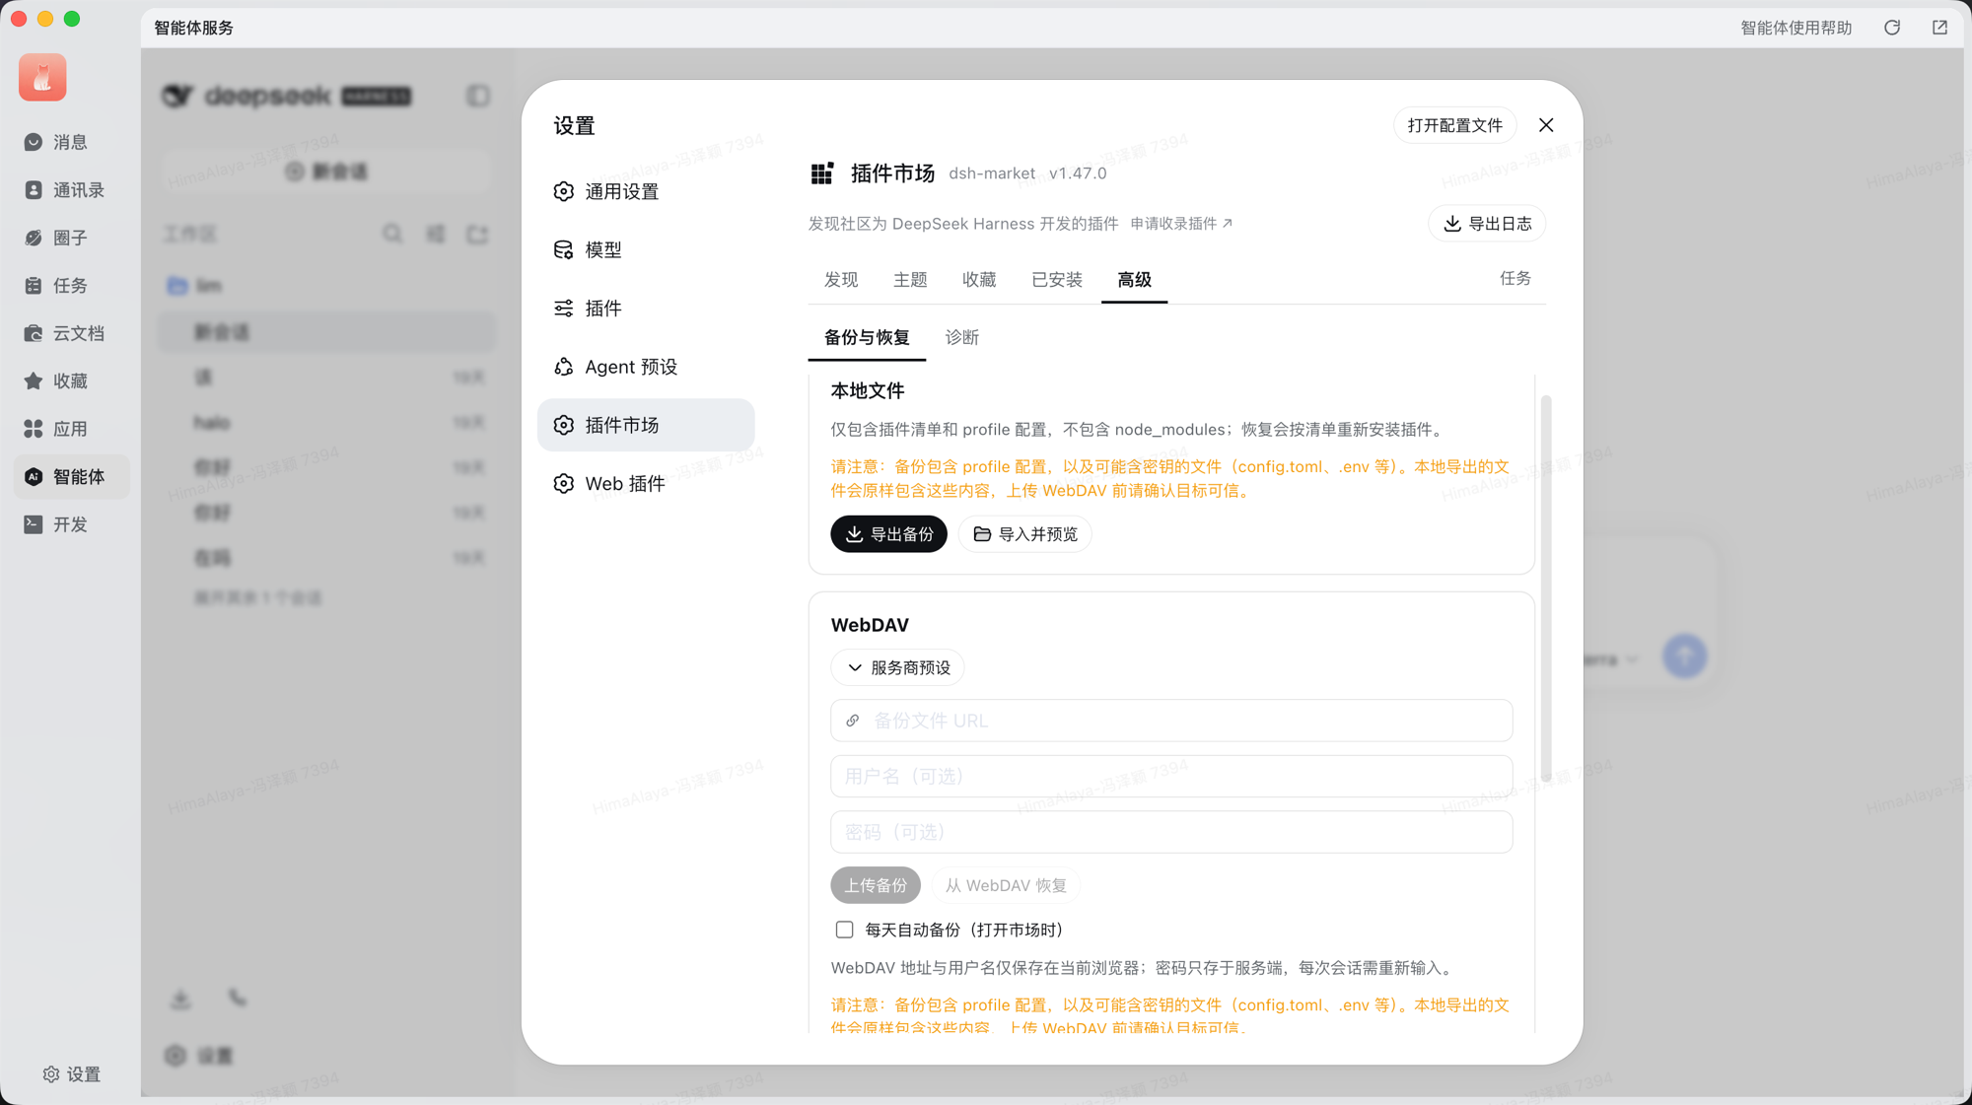Click 导入并预览 import button
Image resolution: width=1972 pixels, height=1105 pixels.
click(1024, 533)
